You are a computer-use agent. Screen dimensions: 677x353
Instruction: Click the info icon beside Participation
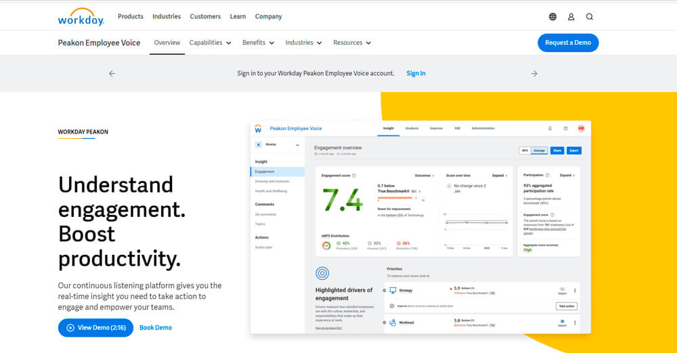pyautogui.click(x=548, y=175)
